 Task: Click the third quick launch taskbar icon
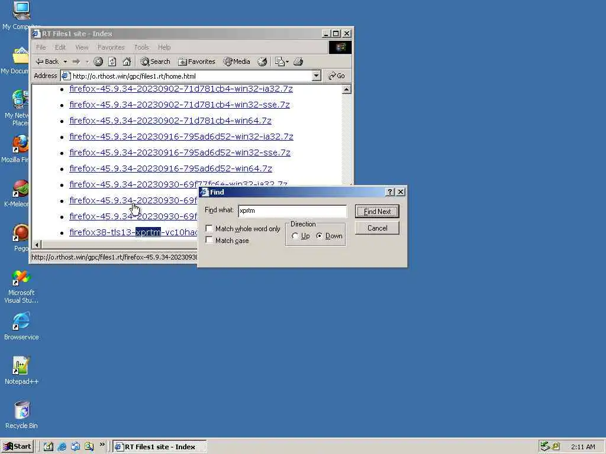click(75, 447)
